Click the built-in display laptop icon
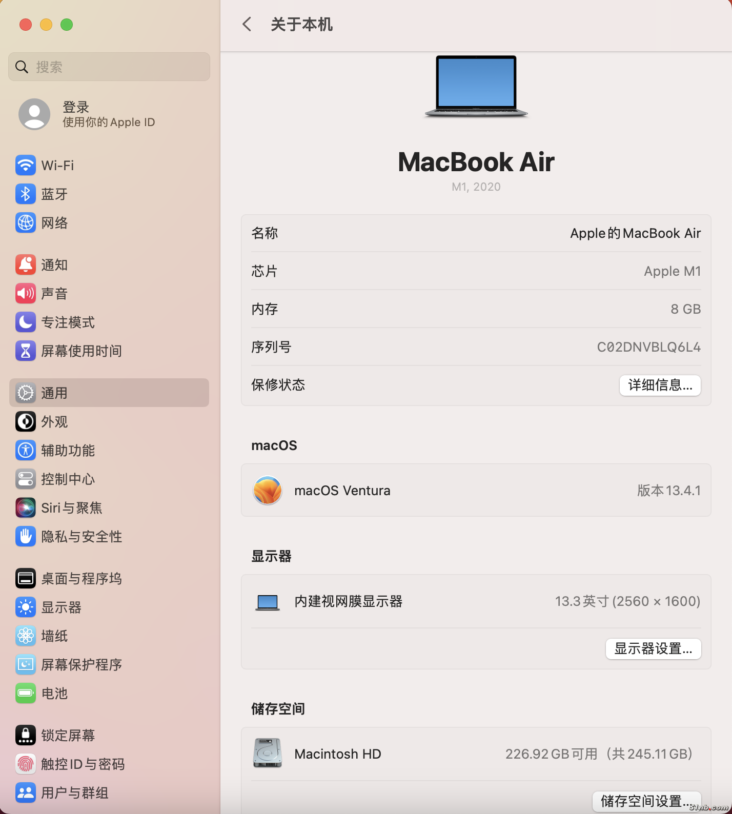 click(268, 602)
